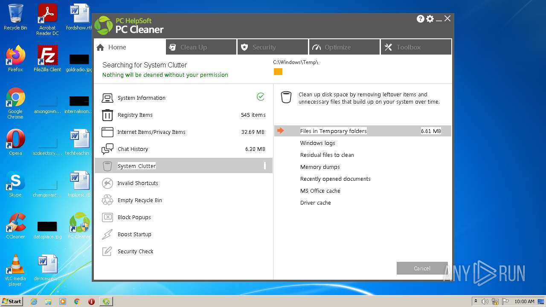Select the 'MS Office cache' entry

320,191
